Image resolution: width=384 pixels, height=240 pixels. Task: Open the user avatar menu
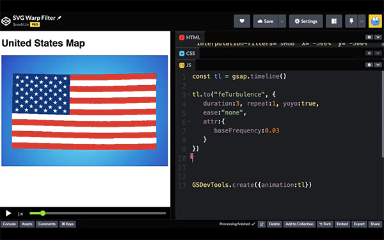click(375, 21)
